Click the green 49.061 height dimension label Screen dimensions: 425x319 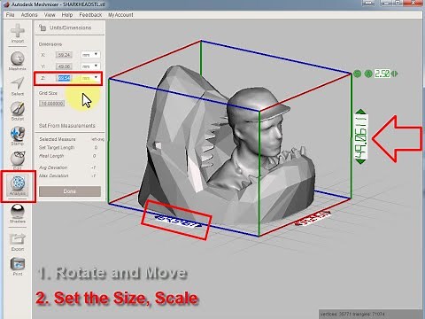(x=360, y=136)
